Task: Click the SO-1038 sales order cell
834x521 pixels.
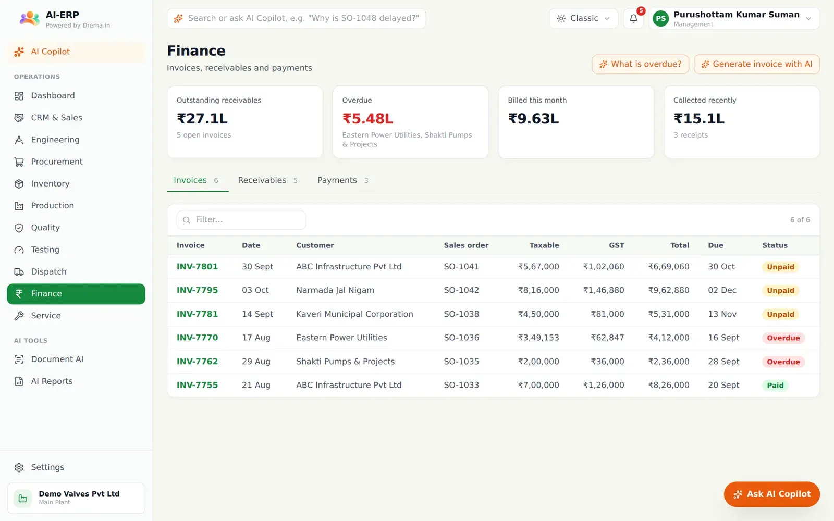Action: pyautogui.click(x=461, y=314)
